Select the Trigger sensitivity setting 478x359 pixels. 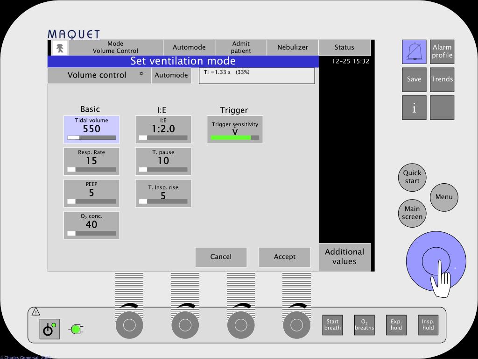tap(235, 129)
